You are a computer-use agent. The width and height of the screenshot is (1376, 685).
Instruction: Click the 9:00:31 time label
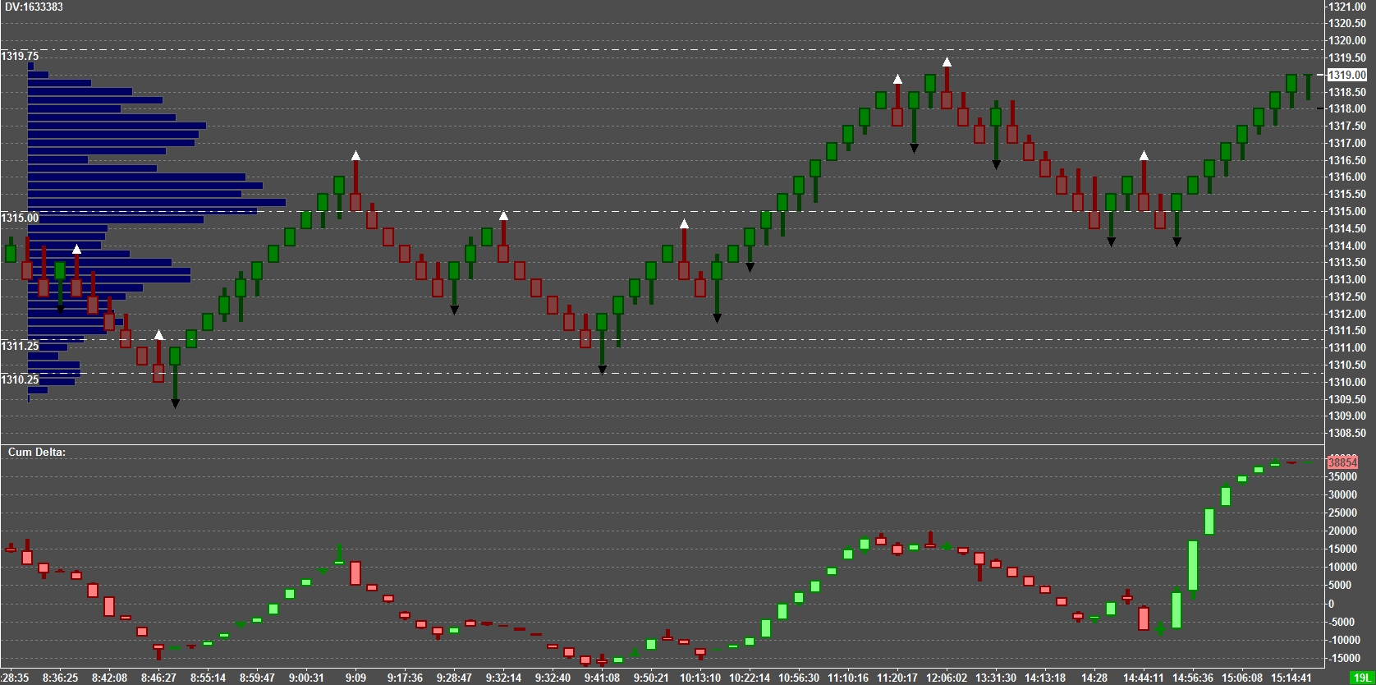click(x=306, y=678)
